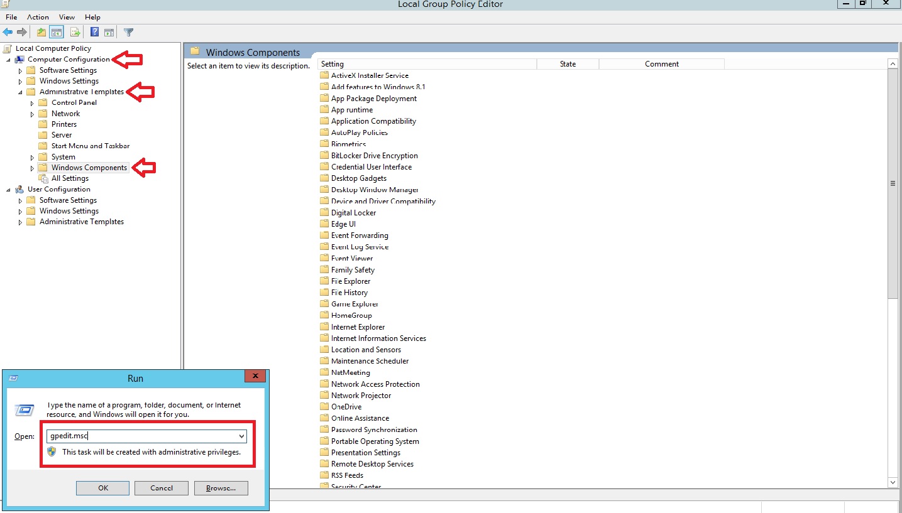Expand the User Configuration node
Image resolution: width=902 pixels, height=513 pixels.
pyautogui.click(x=8, y=189)
